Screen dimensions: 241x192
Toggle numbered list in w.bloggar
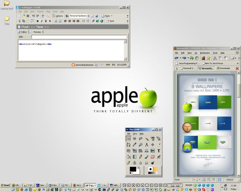click(x=84, y=21)
